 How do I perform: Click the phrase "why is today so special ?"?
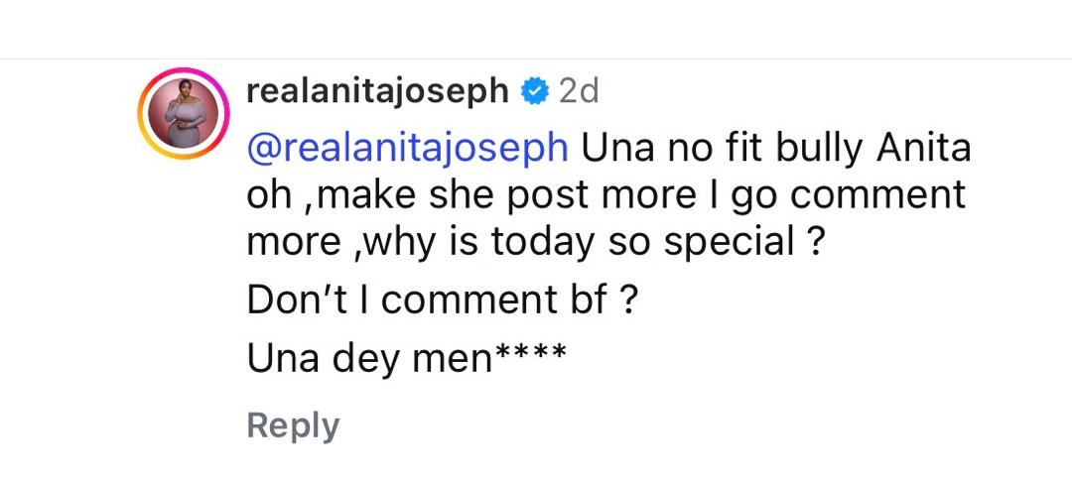(x=592, y=242)
